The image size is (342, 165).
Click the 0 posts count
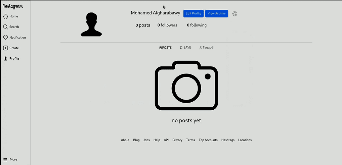click(143, 25)
